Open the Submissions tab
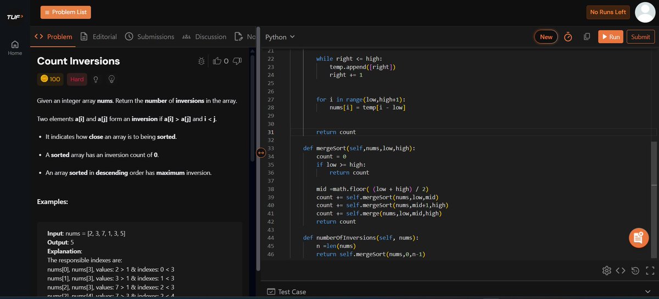Image resolution: width=659 pixels, height=299 pixels. click(149, 37)
